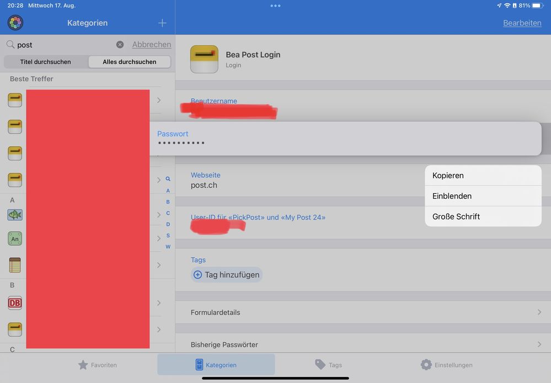Screen dimensions: 551x383
Task: Tap the Bea Post Login item icon
Action: pos(204,59)
